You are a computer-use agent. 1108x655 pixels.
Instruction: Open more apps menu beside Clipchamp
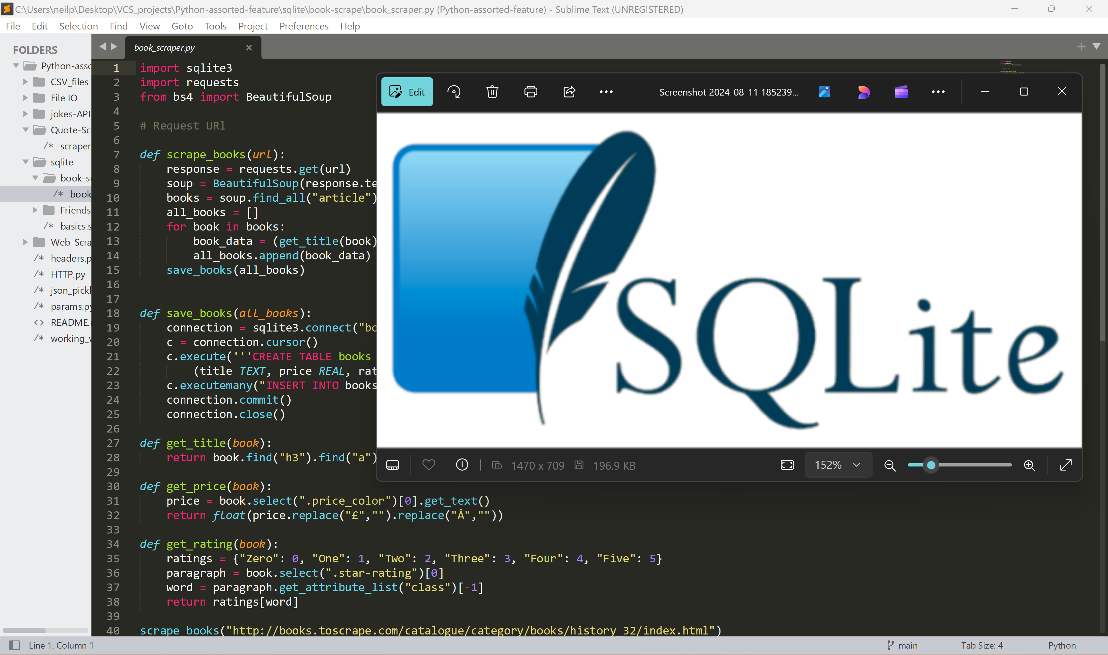pos(938,92)
